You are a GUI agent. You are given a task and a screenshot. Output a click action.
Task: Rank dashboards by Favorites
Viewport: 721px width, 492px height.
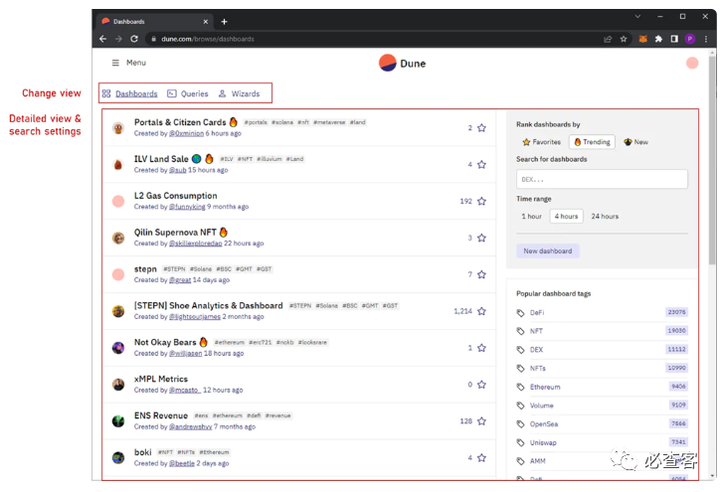pos(542,142)
